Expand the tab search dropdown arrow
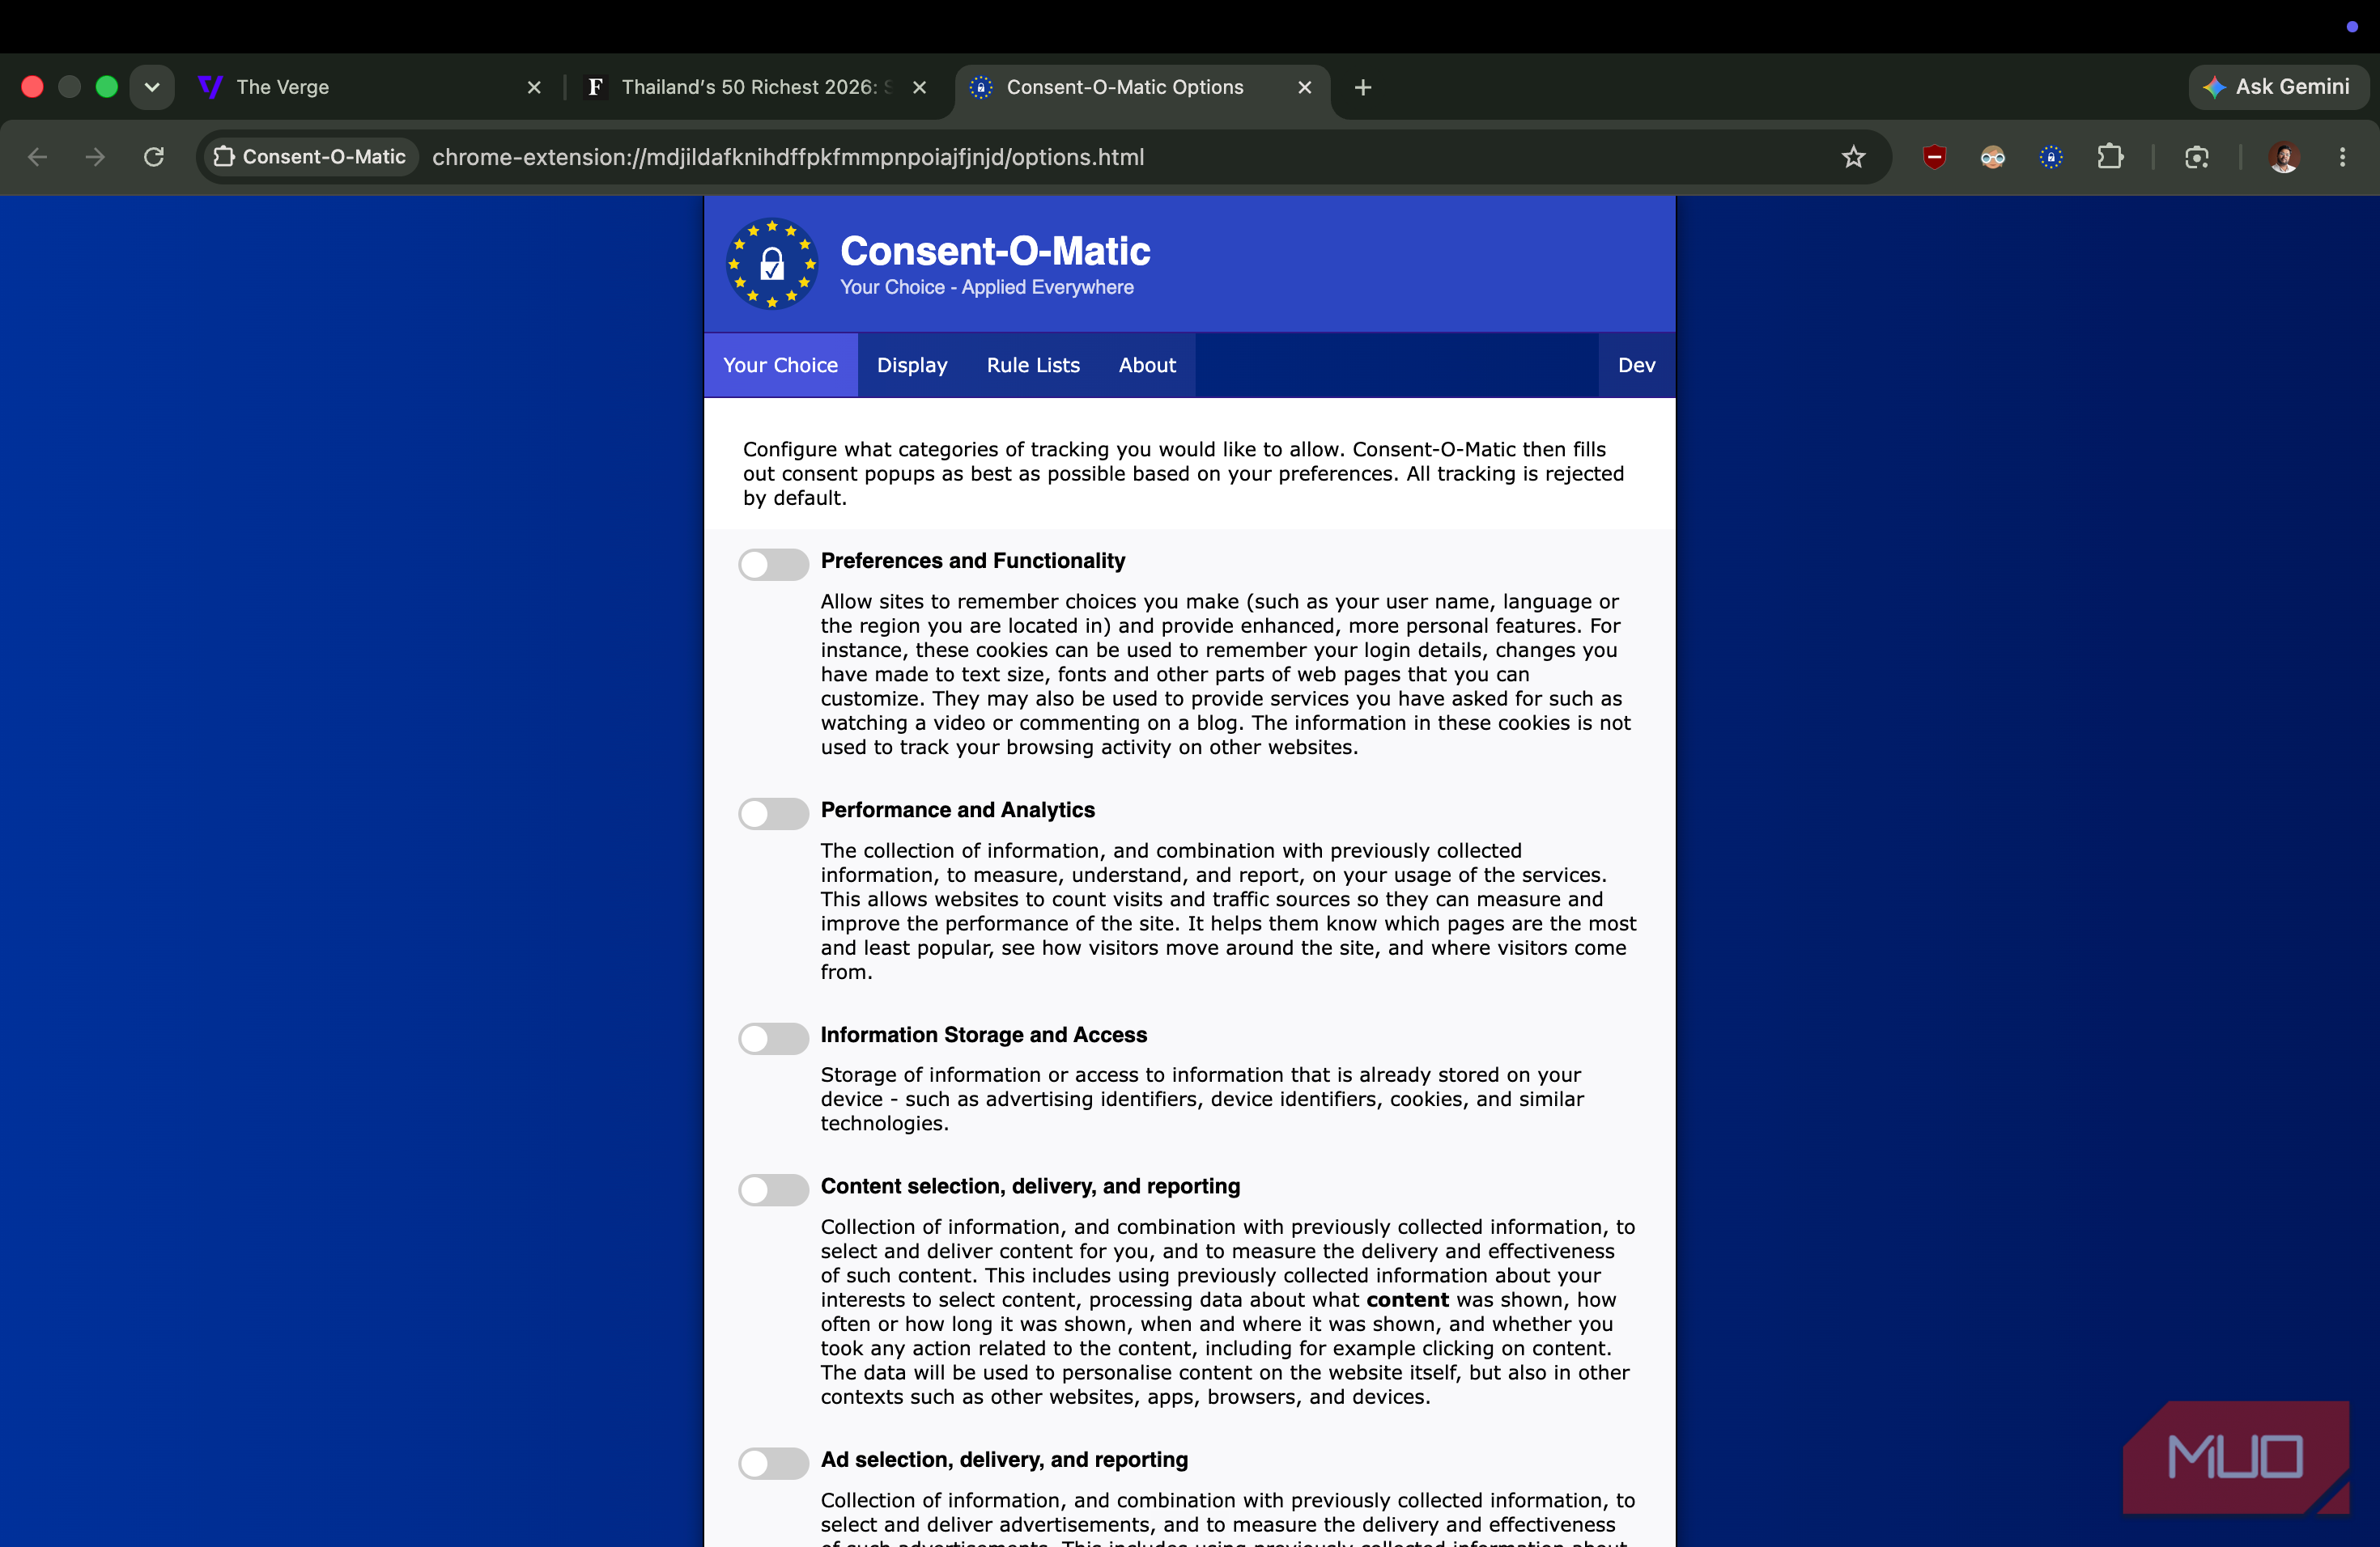This screenshot has width=2380, height=1547. 152,87
